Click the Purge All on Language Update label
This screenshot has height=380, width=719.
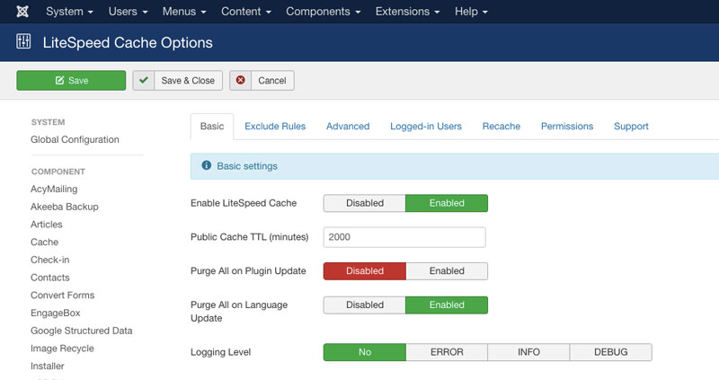tap(239, 311)
